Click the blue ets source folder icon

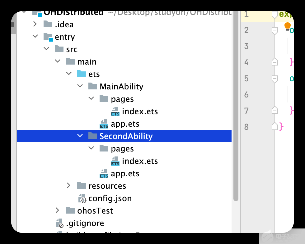82,74
